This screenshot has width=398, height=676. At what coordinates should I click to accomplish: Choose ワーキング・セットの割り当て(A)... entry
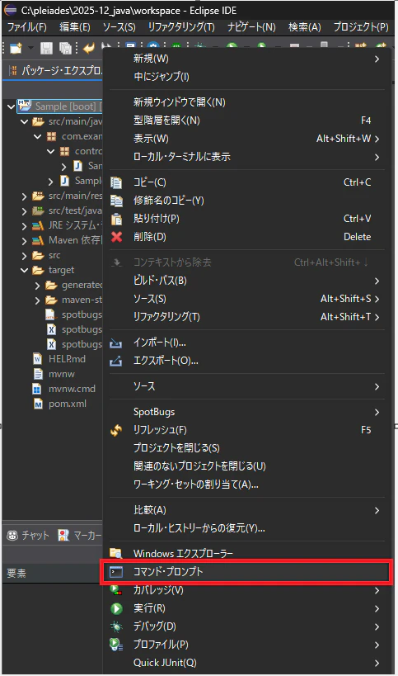[246, 485]
